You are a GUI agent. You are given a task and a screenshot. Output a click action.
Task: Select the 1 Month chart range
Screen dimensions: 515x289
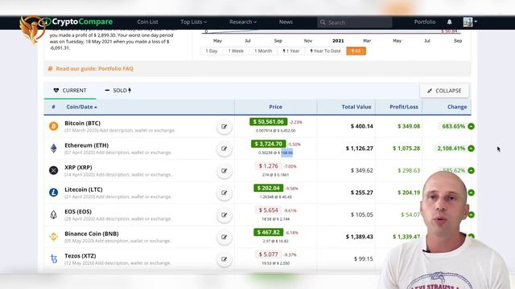pos(263,51)
